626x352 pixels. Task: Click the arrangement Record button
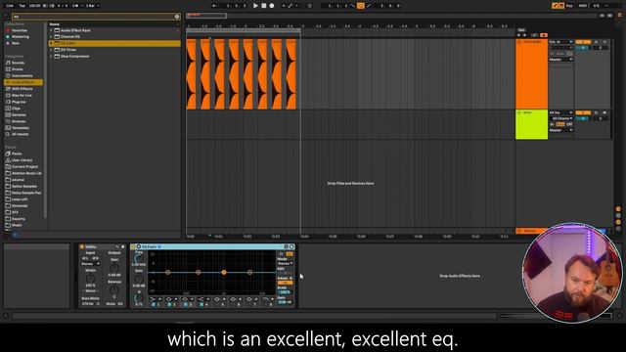[272, 6]
